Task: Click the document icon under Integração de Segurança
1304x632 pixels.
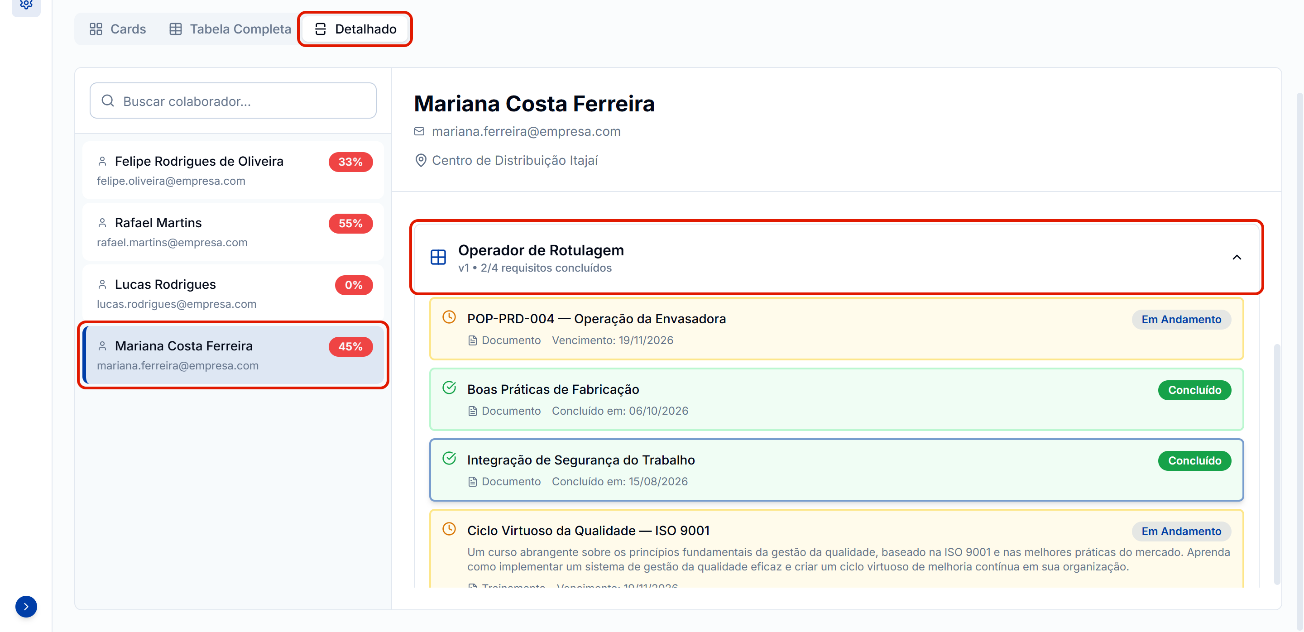Action: tap(472, 482)
